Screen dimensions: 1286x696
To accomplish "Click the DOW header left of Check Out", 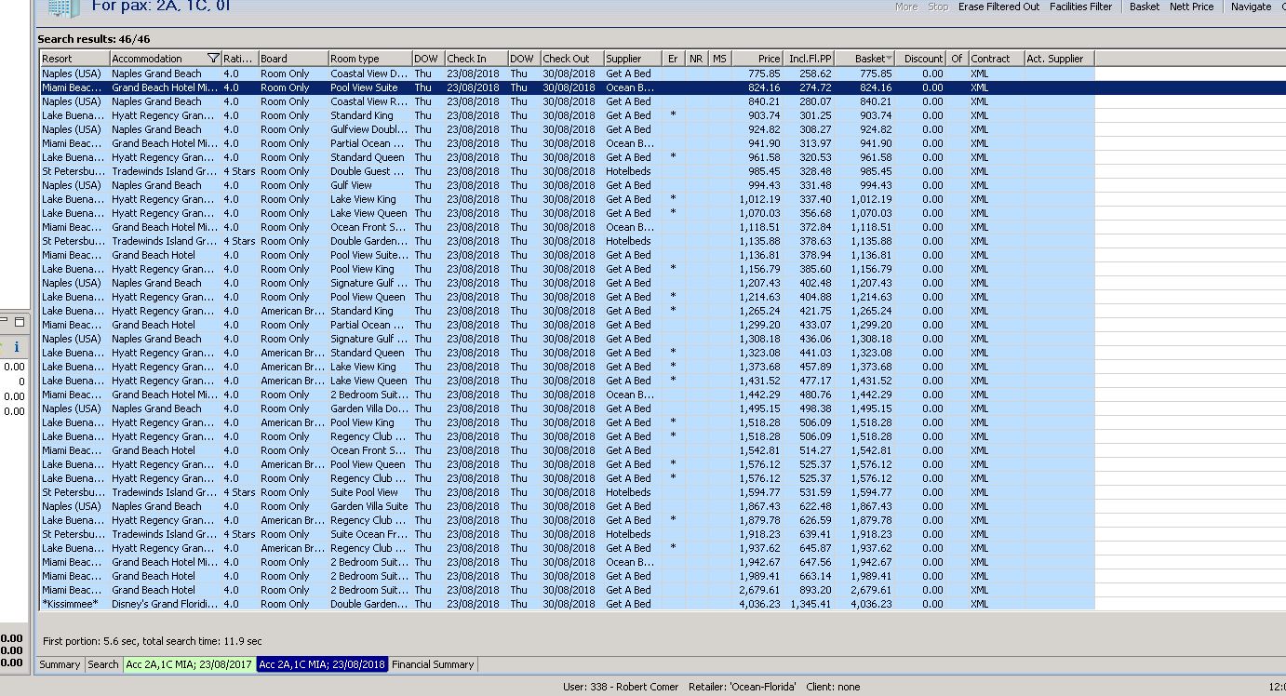I will click(x=523, y=59).
